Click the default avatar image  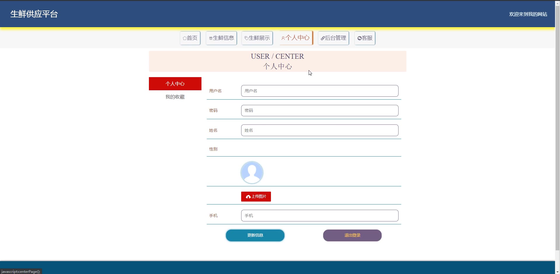[252, 173]
